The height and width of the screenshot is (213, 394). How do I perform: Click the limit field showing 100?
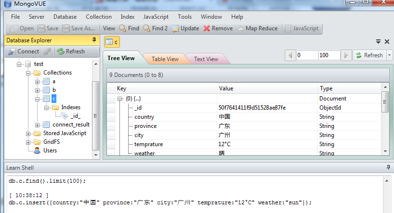[328, 55]
